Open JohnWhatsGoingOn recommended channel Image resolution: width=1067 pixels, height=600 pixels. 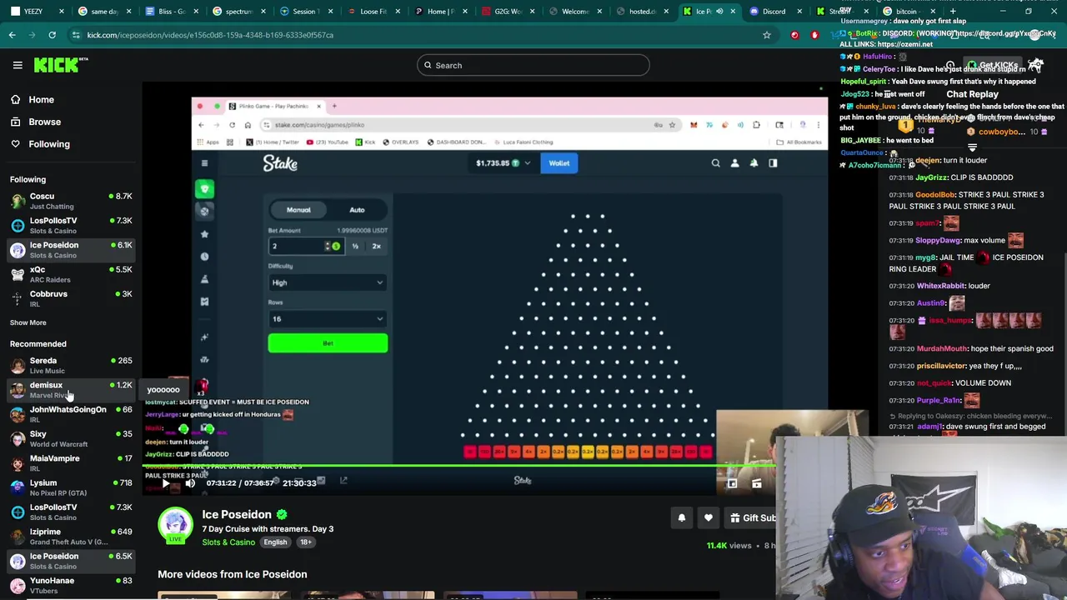[71, 414]
